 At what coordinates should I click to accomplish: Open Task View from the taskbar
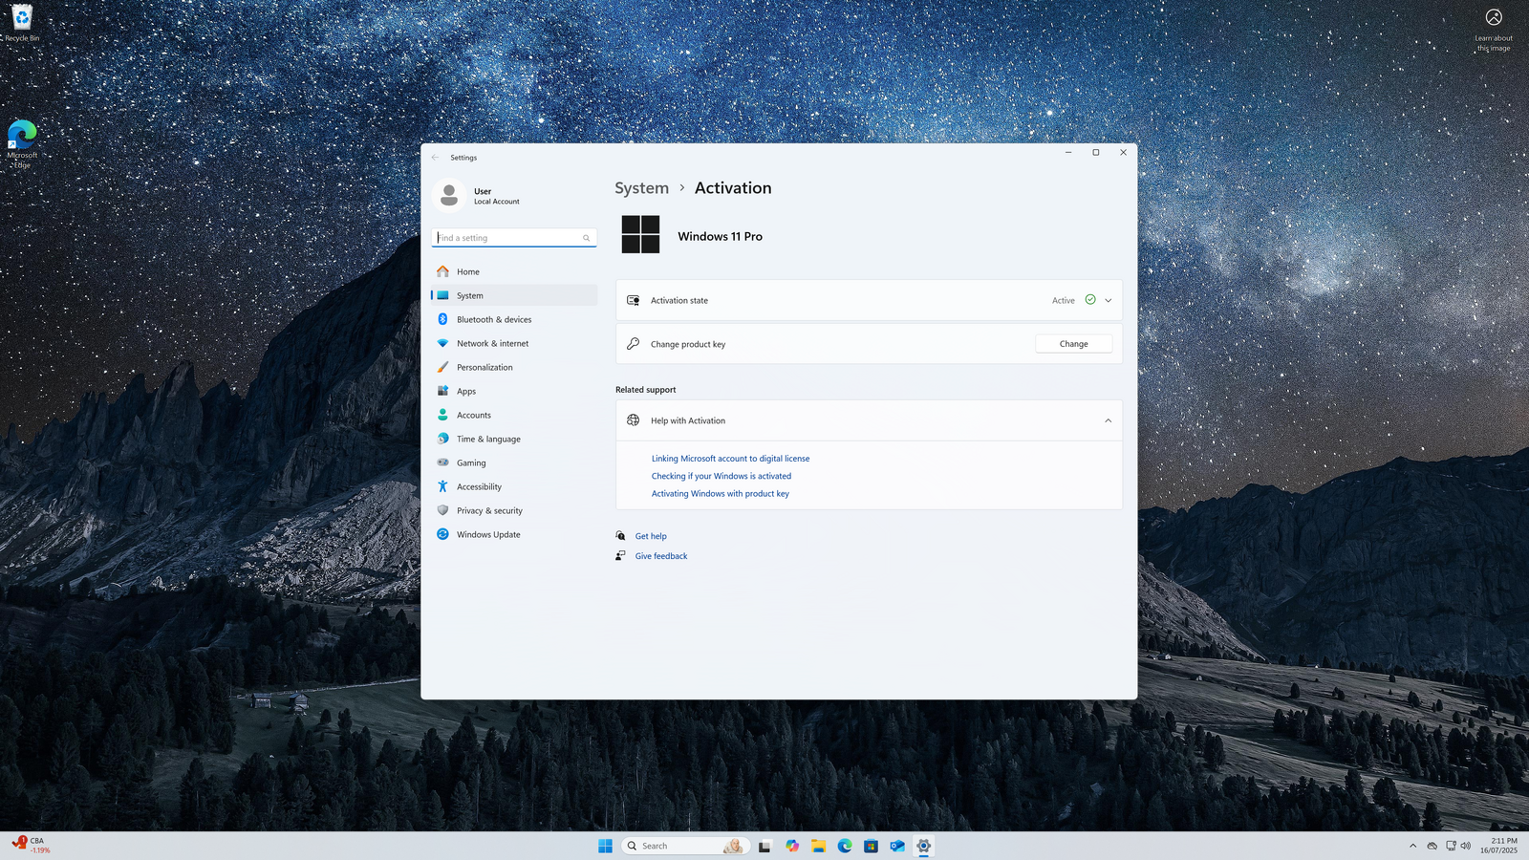(x=764, y=846)
